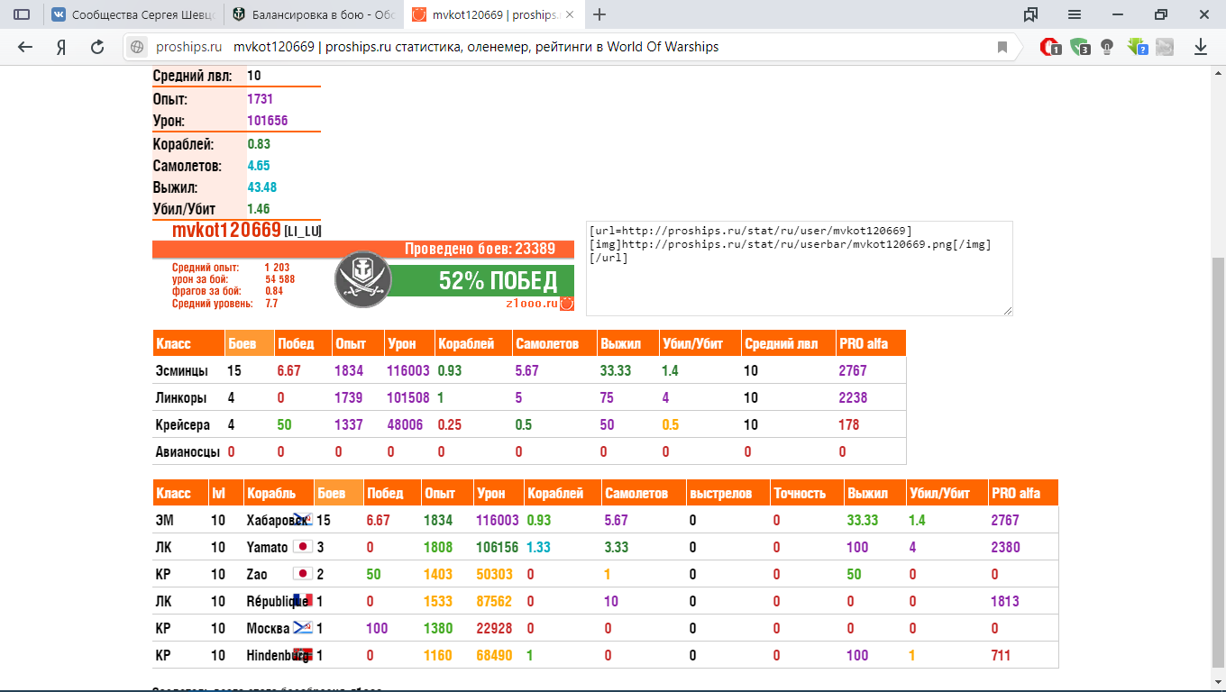
Task: Click the World of Warships pirate emblem
Action: click(361, 280)
